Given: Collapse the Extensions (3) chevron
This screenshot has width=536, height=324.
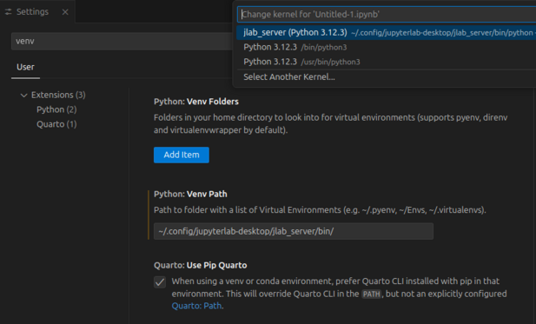Looking at the screenshot, I should point(23,95).
